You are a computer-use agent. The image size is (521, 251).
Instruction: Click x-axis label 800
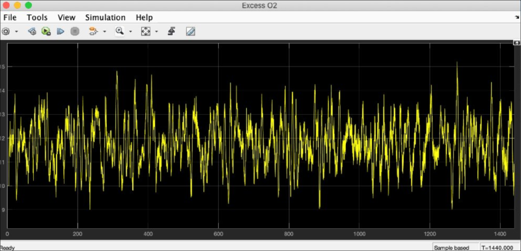[x=289, y=233]
